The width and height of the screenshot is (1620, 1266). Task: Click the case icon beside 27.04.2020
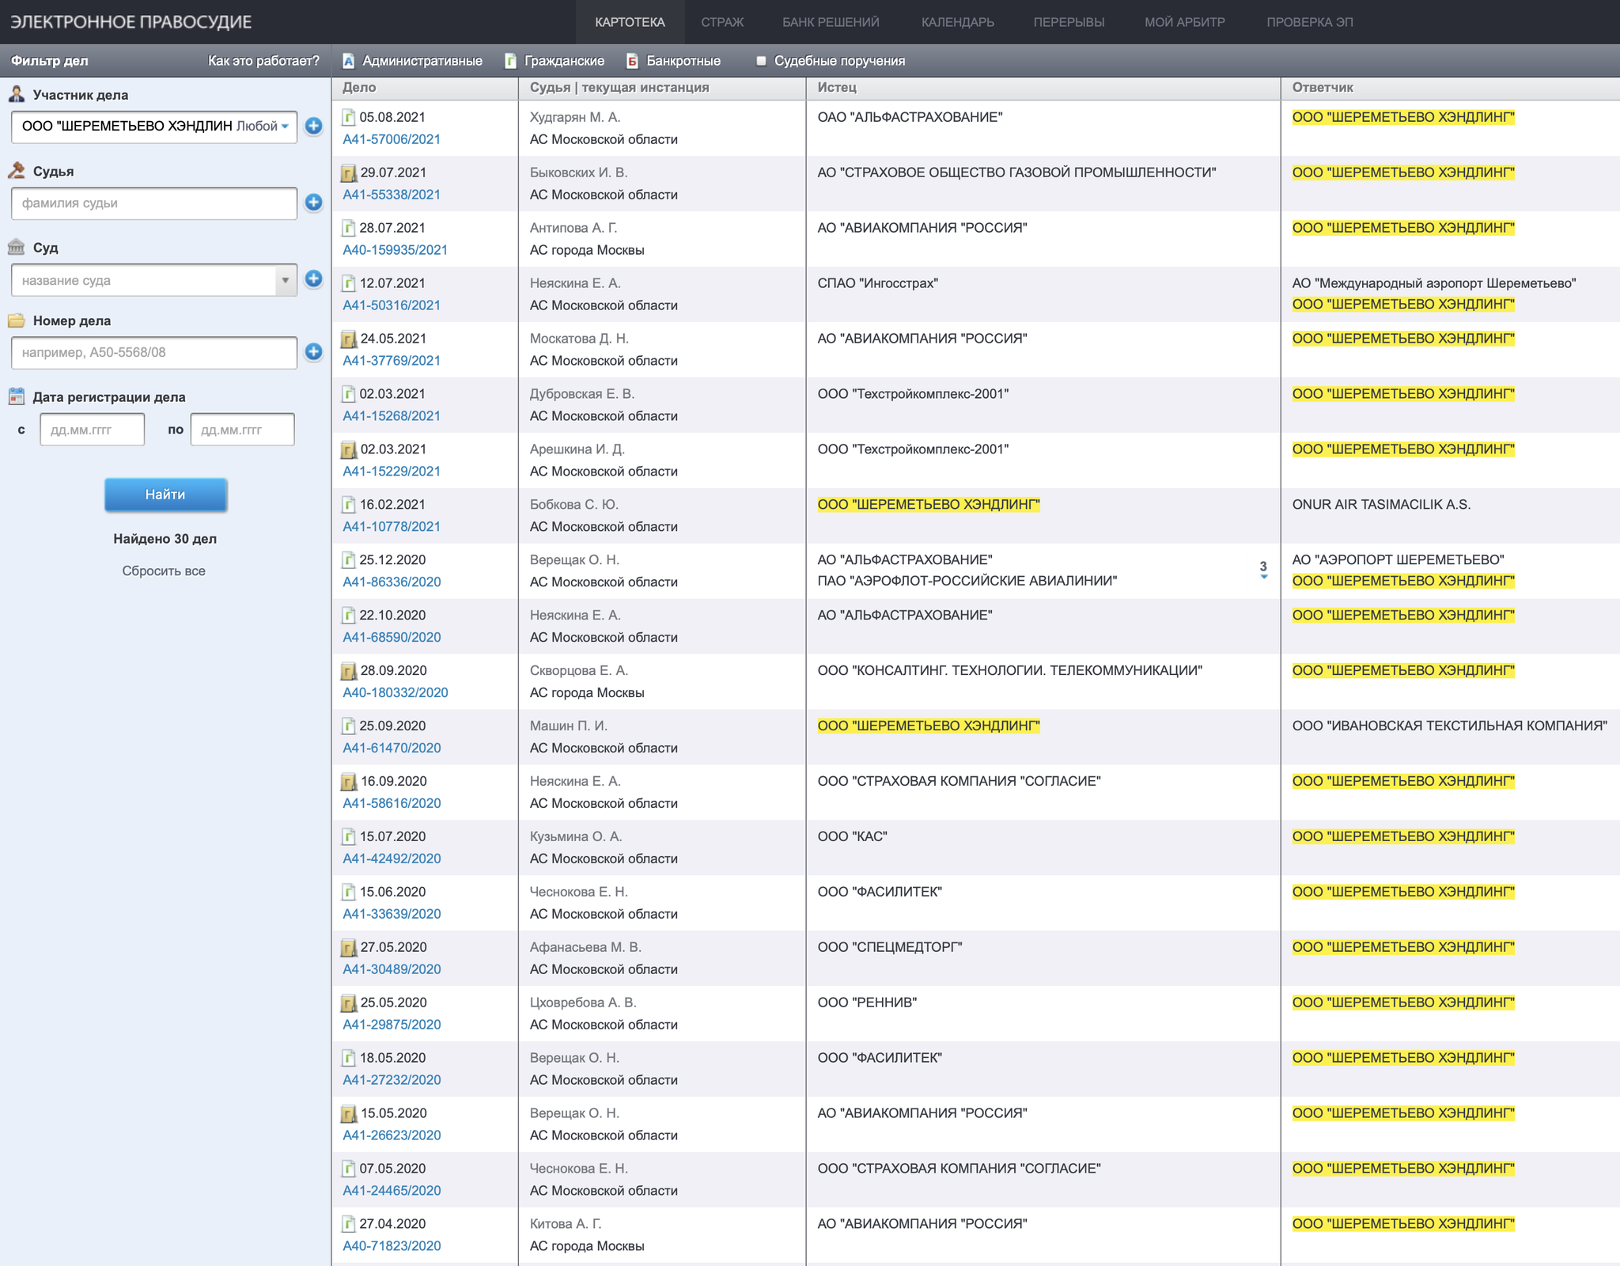[x=348, y=1224]
